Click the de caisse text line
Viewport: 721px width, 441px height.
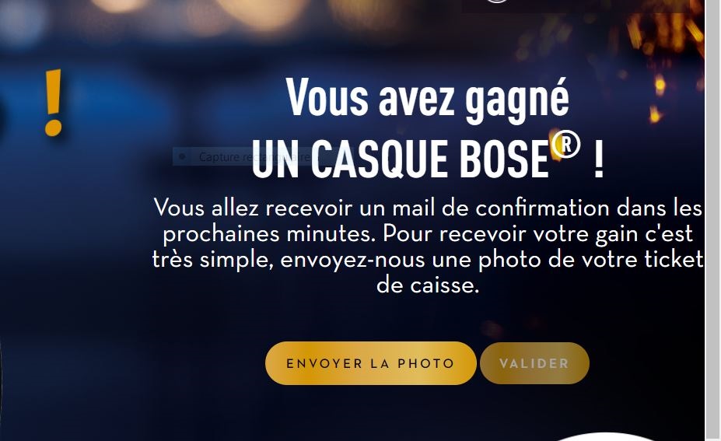pos(428,285)
